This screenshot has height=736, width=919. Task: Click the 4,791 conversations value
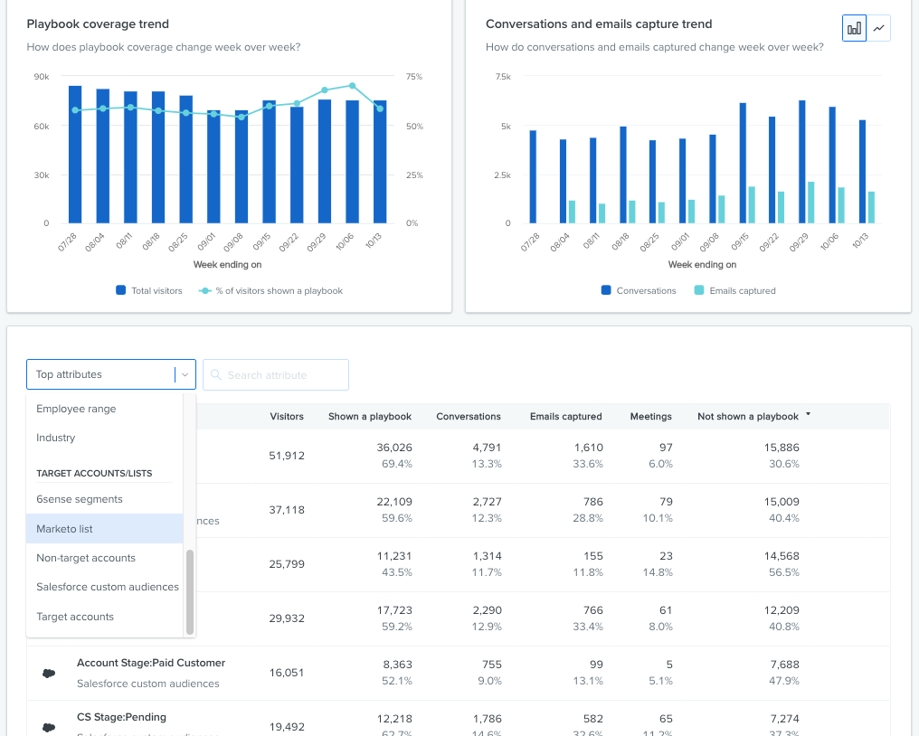[x=487, y=448]
